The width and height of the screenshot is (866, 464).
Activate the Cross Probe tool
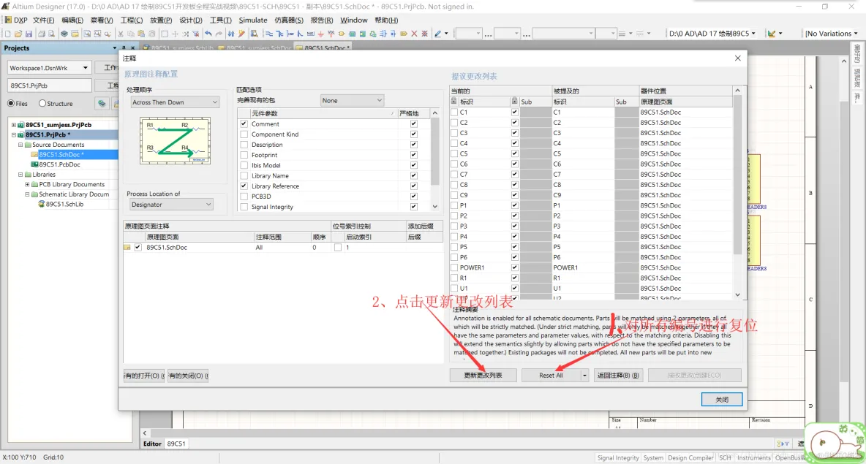(x=241, y=34)
